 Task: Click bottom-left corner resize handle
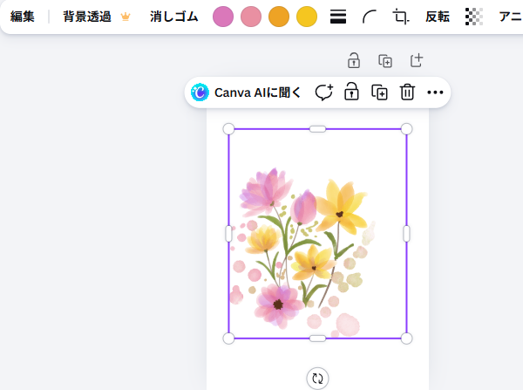pos(228,339)
